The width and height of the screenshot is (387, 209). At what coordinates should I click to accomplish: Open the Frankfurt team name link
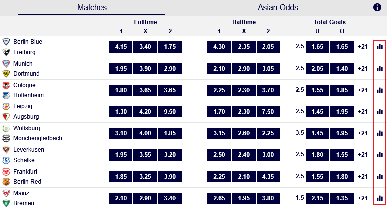tap(25, 171)
